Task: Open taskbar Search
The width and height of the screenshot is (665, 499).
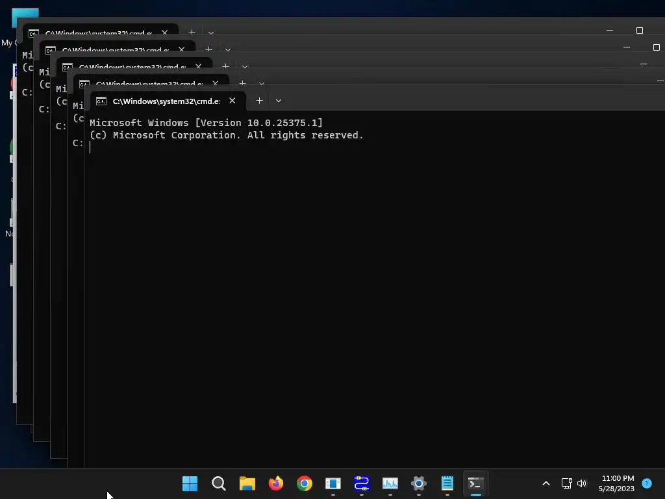Action: click(218, 483)
